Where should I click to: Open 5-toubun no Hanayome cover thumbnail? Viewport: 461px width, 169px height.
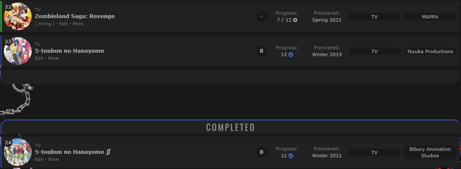pyautogui.click(x=18, y=51)
